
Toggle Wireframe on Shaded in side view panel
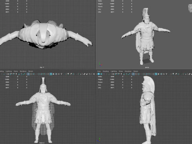pos(161,74)
